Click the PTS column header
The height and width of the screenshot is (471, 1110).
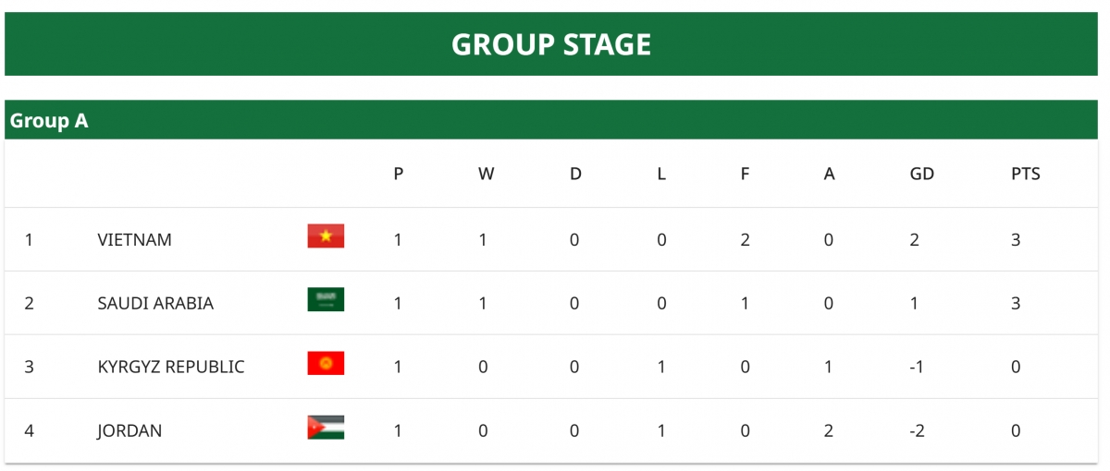click(x=1026, y=174)
